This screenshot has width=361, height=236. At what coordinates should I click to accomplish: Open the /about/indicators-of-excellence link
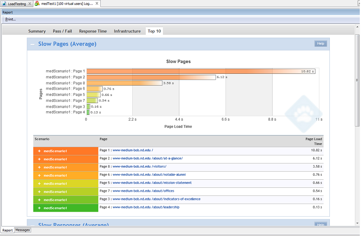pos(157,199)
